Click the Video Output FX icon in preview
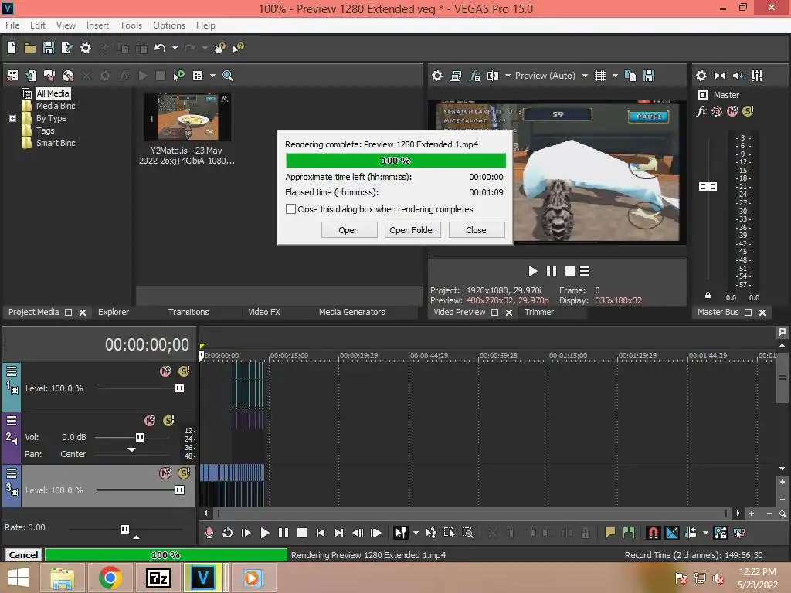The width and height of the screenshot is (791, 593). pyautogui.click(x=475, y=76)
